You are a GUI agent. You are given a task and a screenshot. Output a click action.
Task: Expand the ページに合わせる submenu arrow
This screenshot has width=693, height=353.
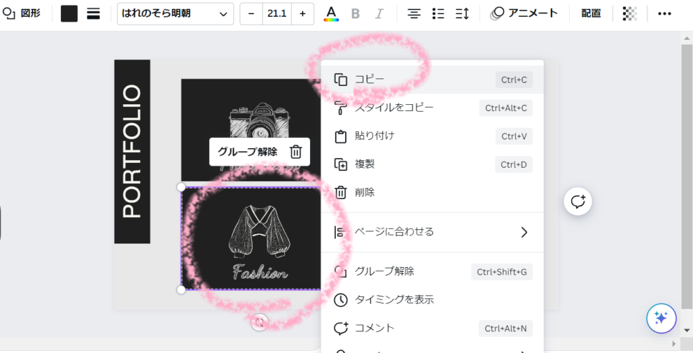pos(524,232)
